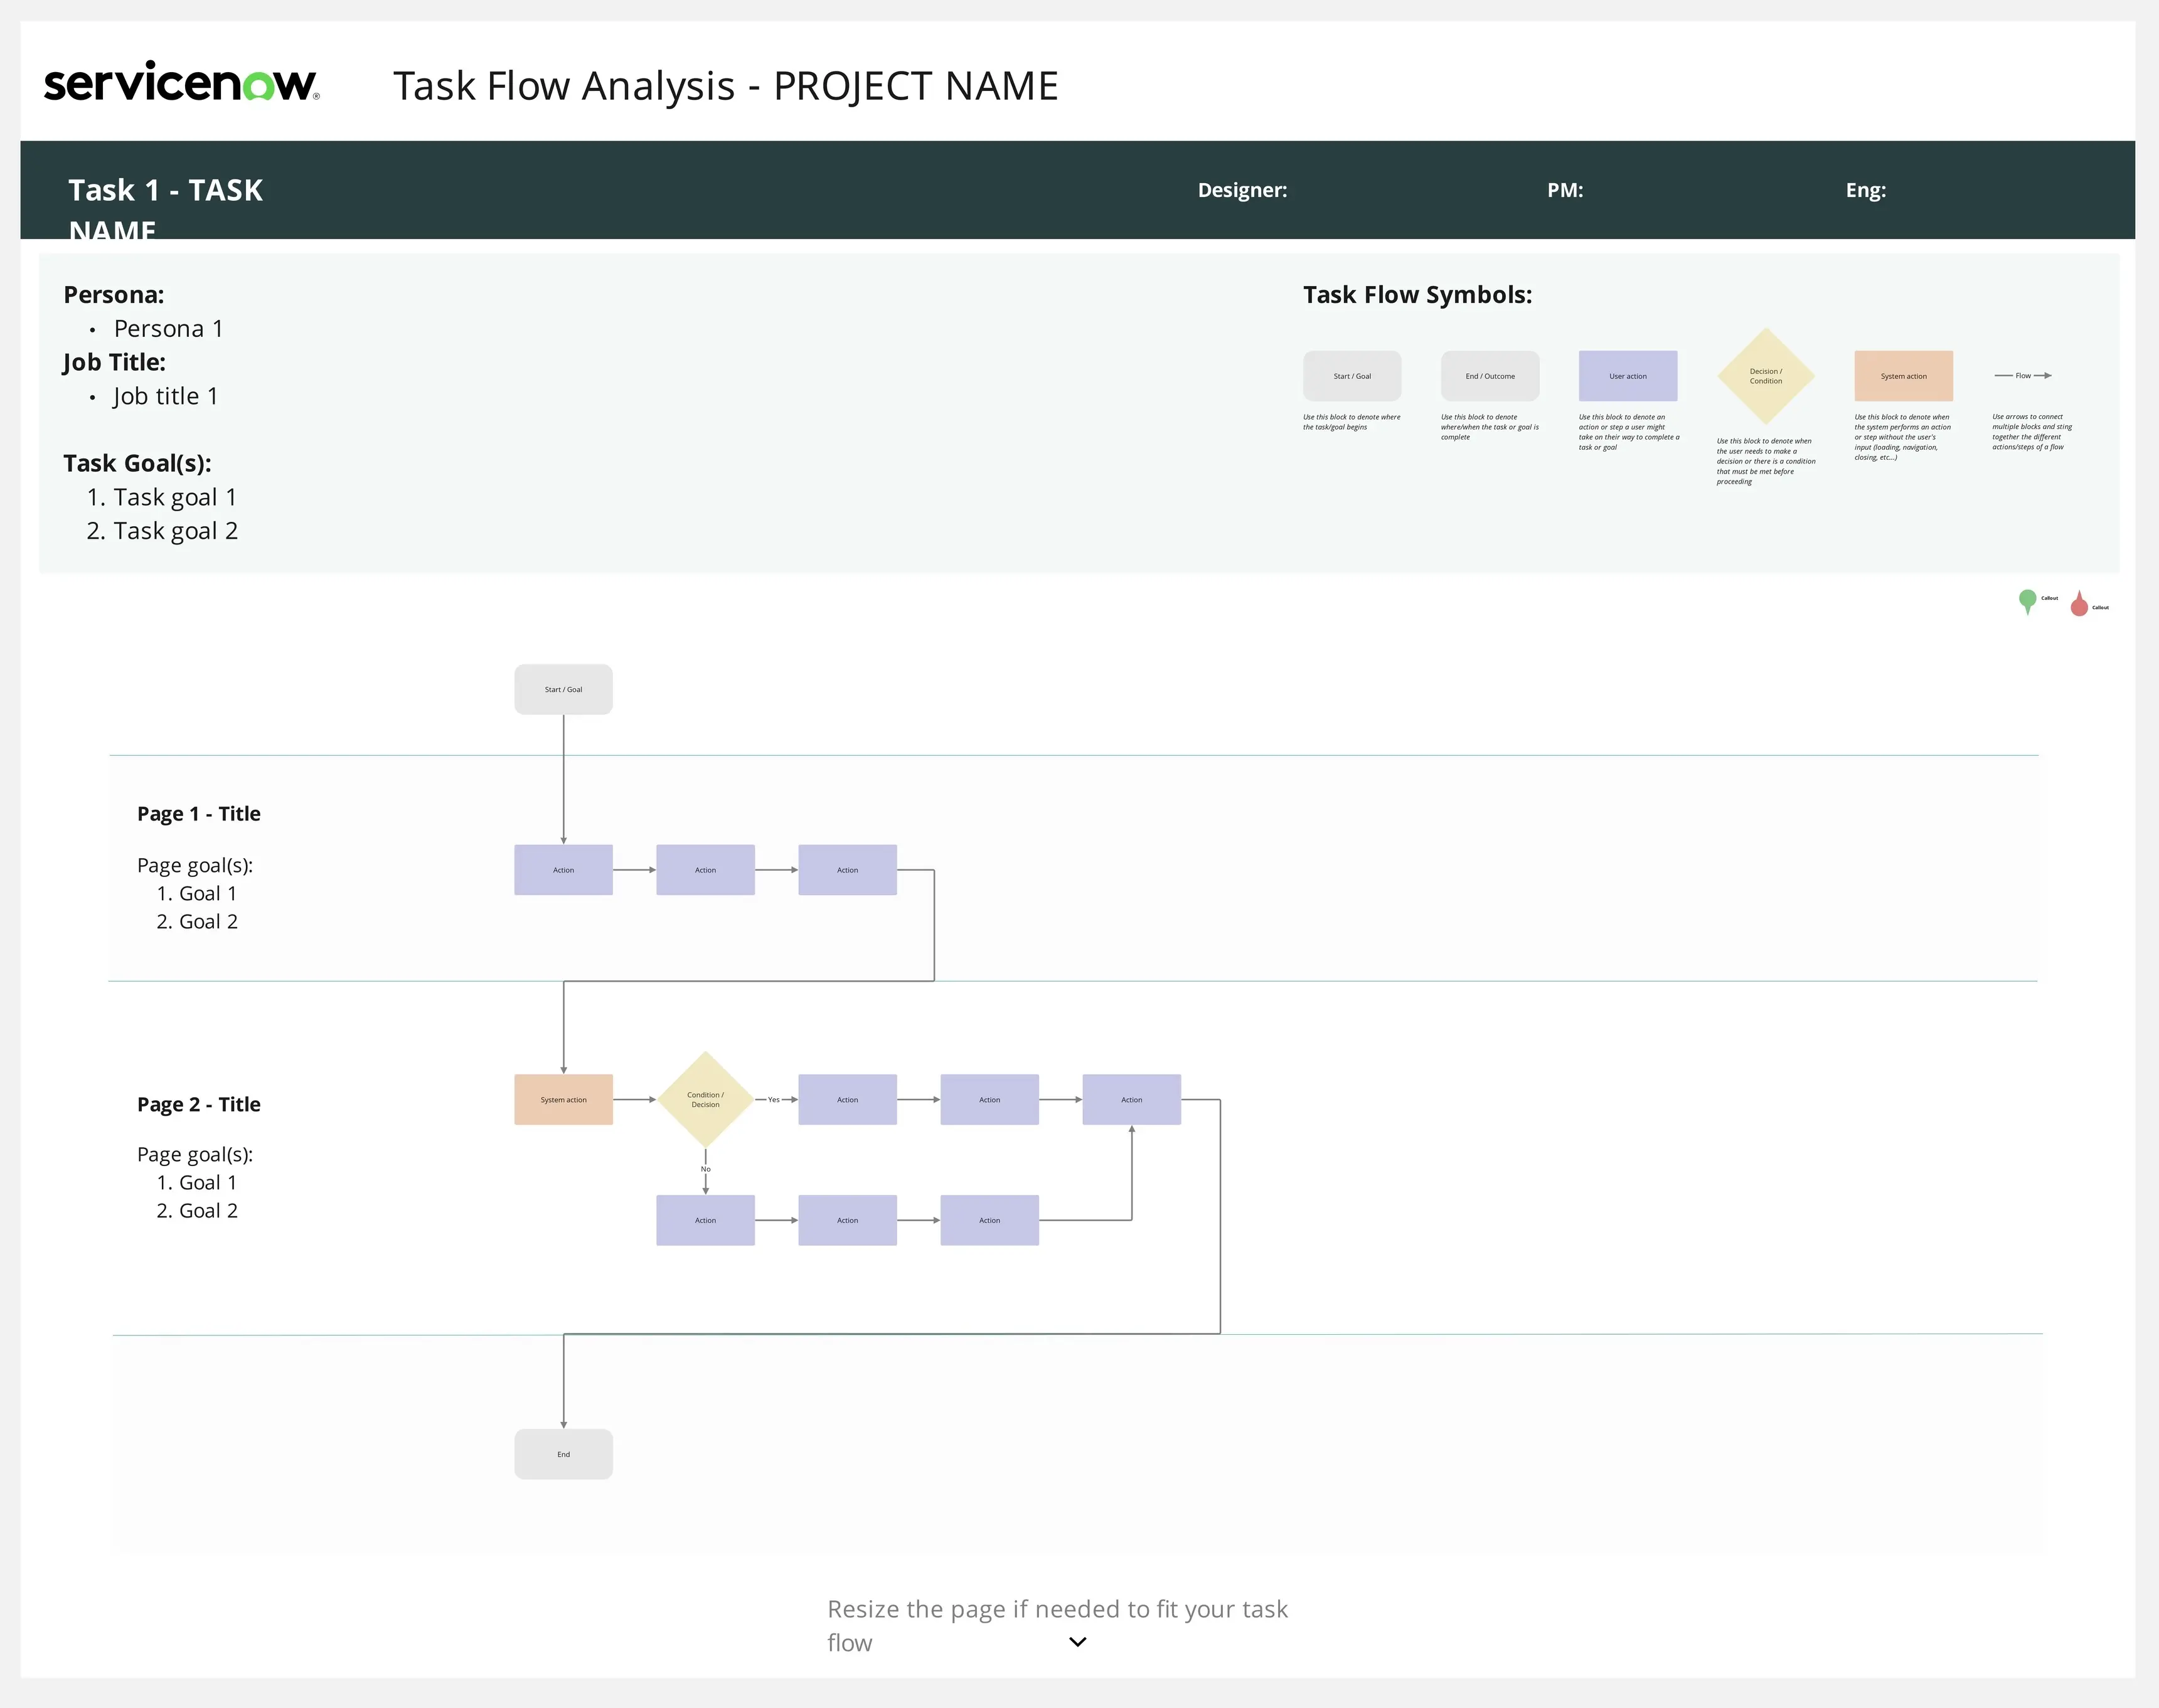Click the Yes label on decision connector
This screenshot has height=1708, width=2159.
(x=774, y=1099)
